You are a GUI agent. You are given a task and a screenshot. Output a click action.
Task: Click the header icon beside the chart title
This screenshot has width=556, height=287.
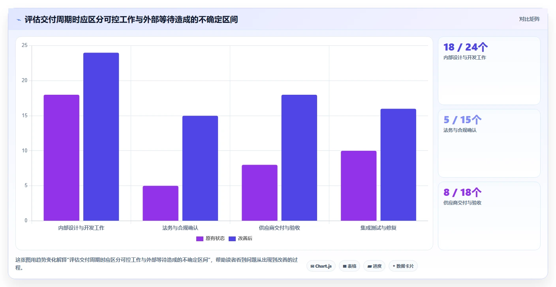click(19, 19)
